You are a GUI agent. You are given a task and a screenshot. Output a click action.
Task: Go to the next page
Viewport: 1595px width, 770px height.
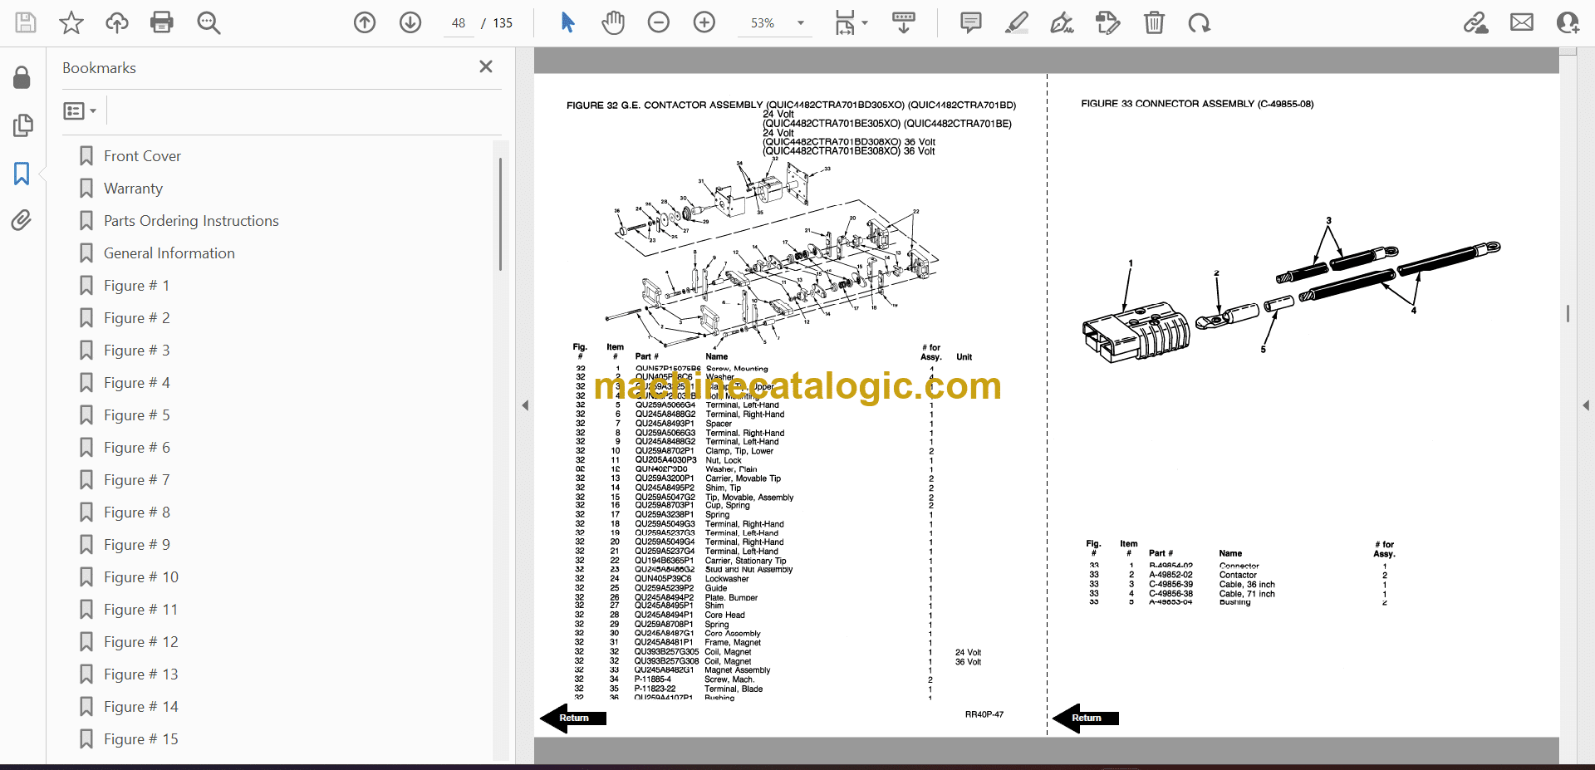tap(410, 22)
